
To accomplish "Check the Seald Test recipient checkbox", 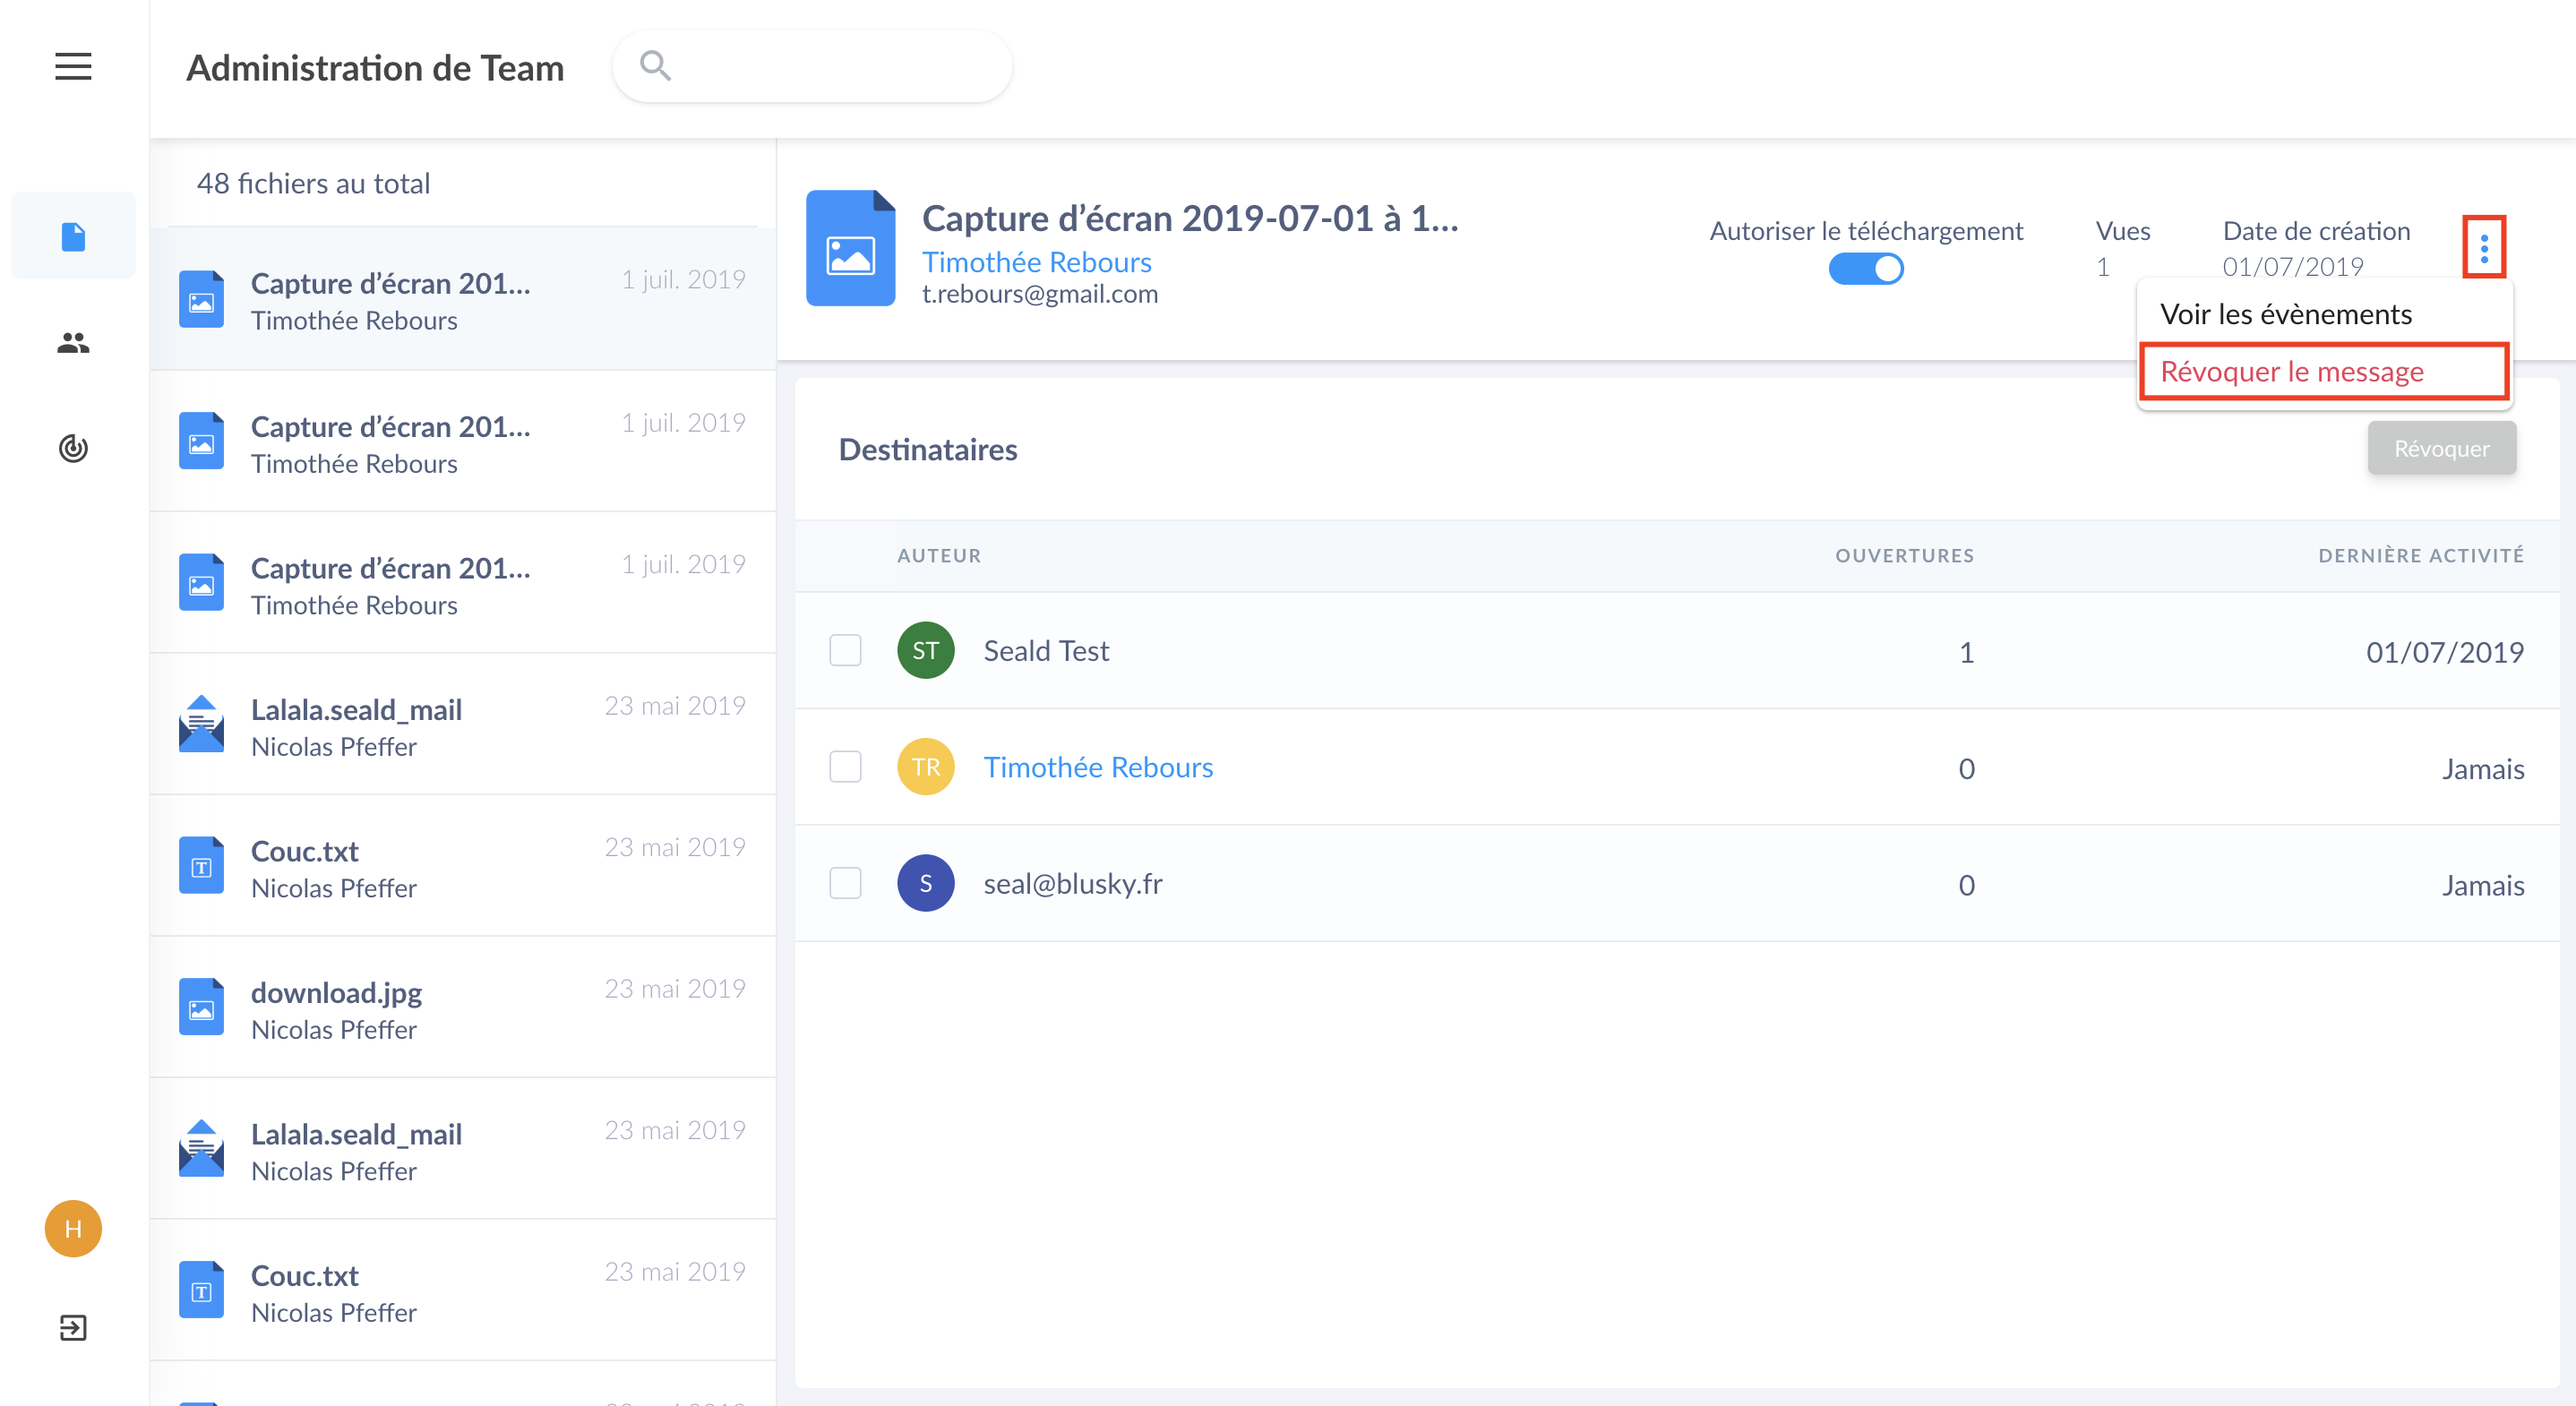I will pyautogui.click(x=845, y=651).
